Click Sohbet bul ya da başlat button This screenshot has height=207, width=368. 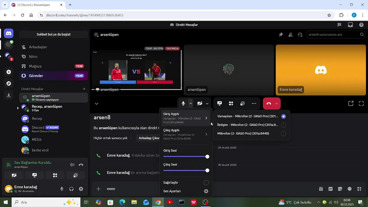point(54,34)
